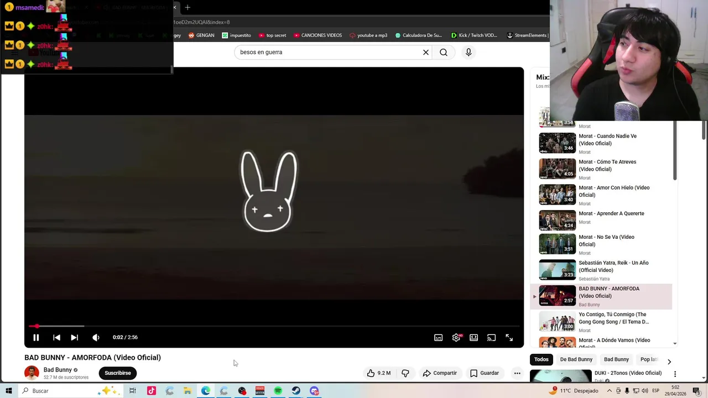Open top secret bookmark
The width and height of the screenshot is (708, 398).
point(272,35)
